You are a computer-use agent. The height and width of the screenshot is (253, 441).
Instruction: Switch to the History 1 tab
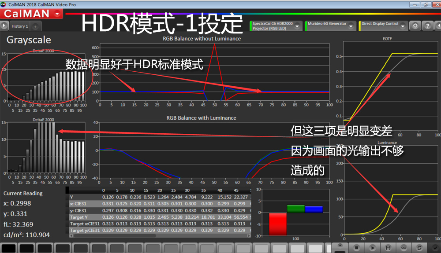click(x=20, y=26)
